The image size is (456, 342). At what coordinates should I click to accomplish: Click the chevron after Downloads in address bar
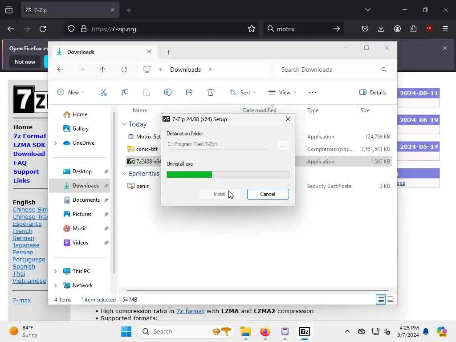click(210, 69)
